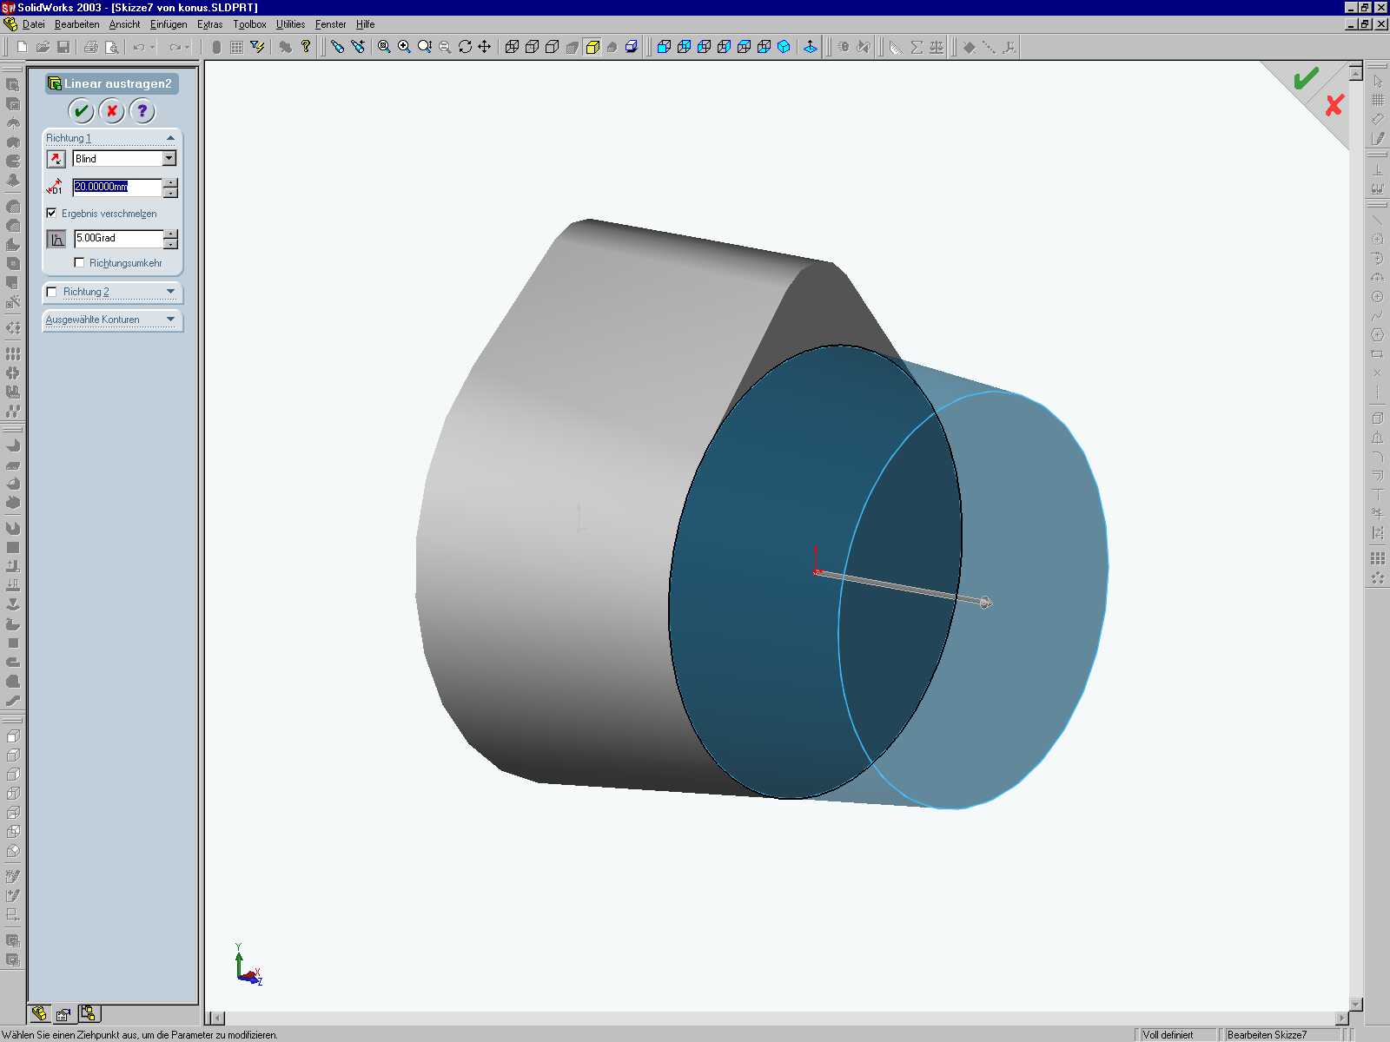Open the Blind end condition dropdown
1390x1042 pixels.
pyautogui.click(x=169, y=158)
